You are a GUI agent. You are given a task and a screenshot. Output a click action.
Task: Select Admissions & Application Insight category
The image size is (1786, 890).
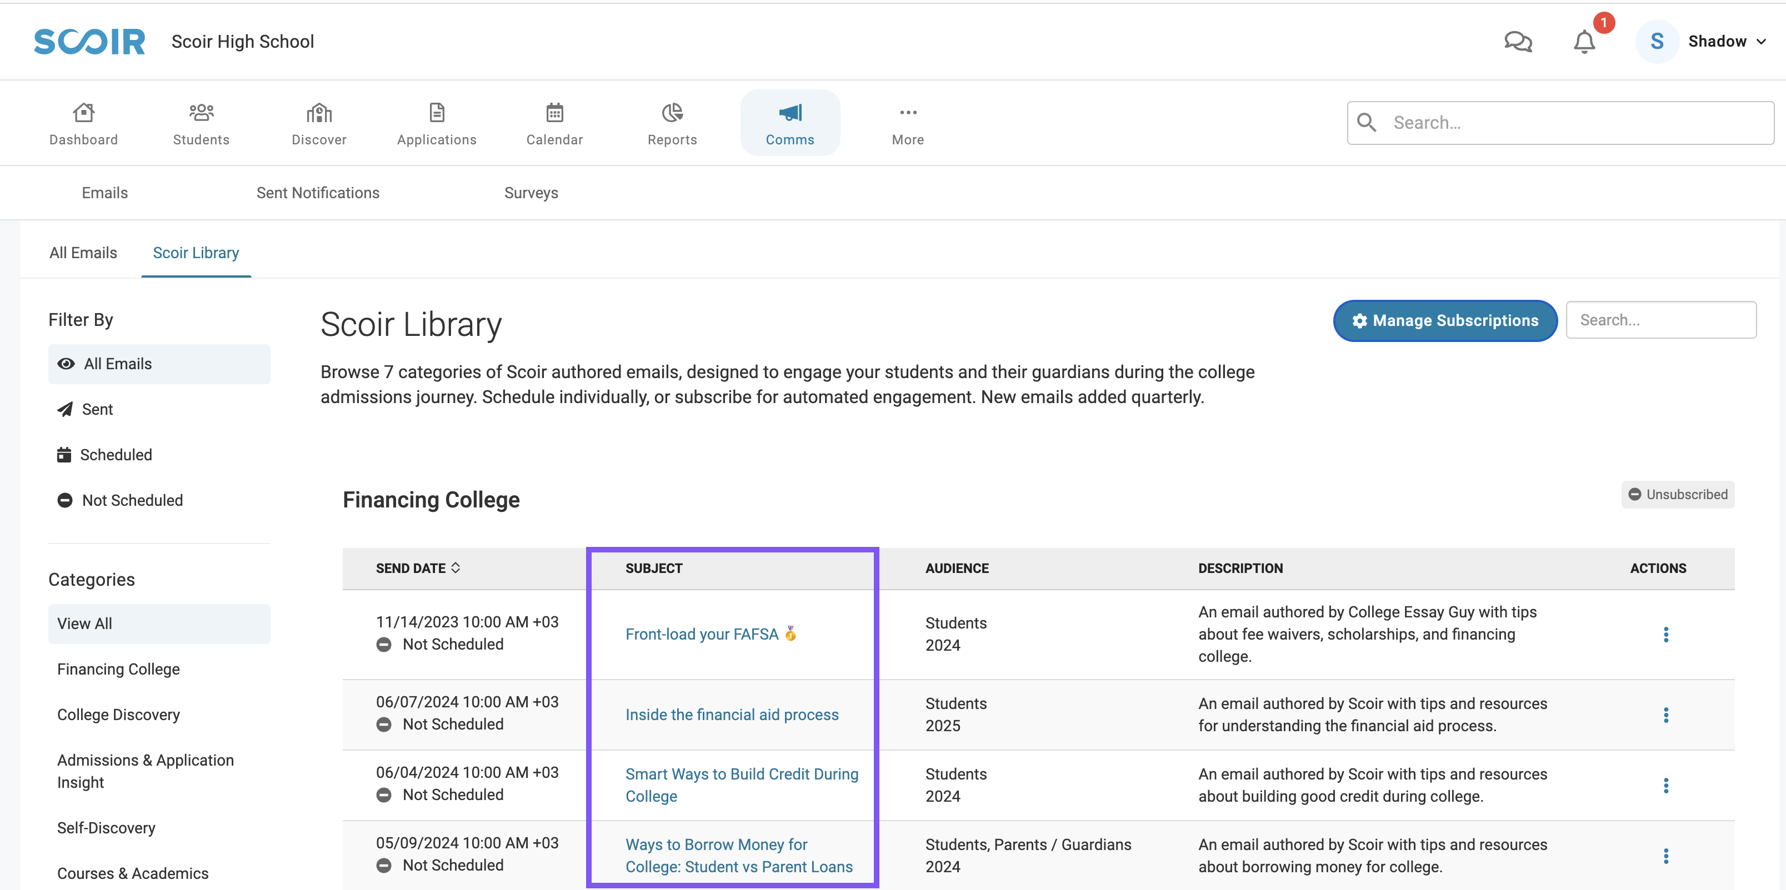click(x=146, y=772)
